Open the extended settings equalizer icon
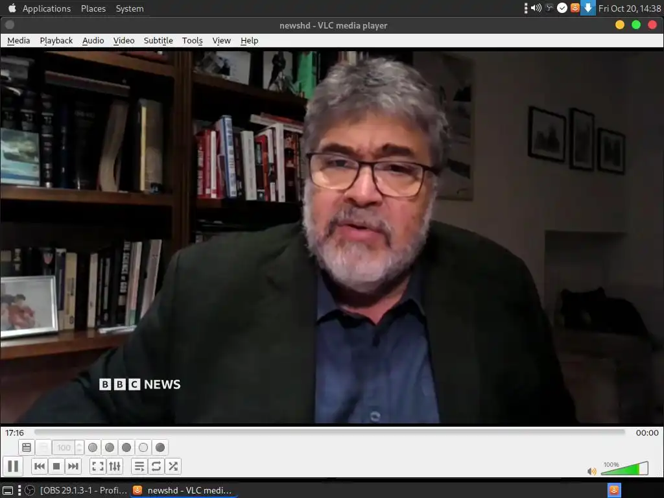The width and height of the screenshot is (664, 498). pos(115,466)
